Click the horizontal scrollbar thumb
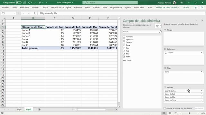The width and height of the screenshot is (206, 115). click(x=91, y=110)
